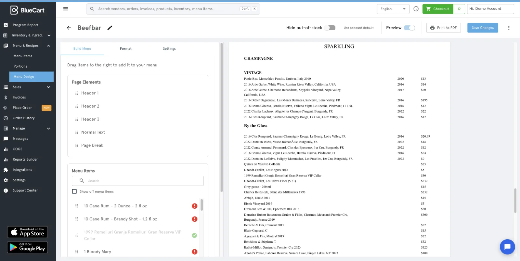Click SPARKLING heading in preview
The width and height of the screenshot is (520, 261).
[x=339, y=46]
